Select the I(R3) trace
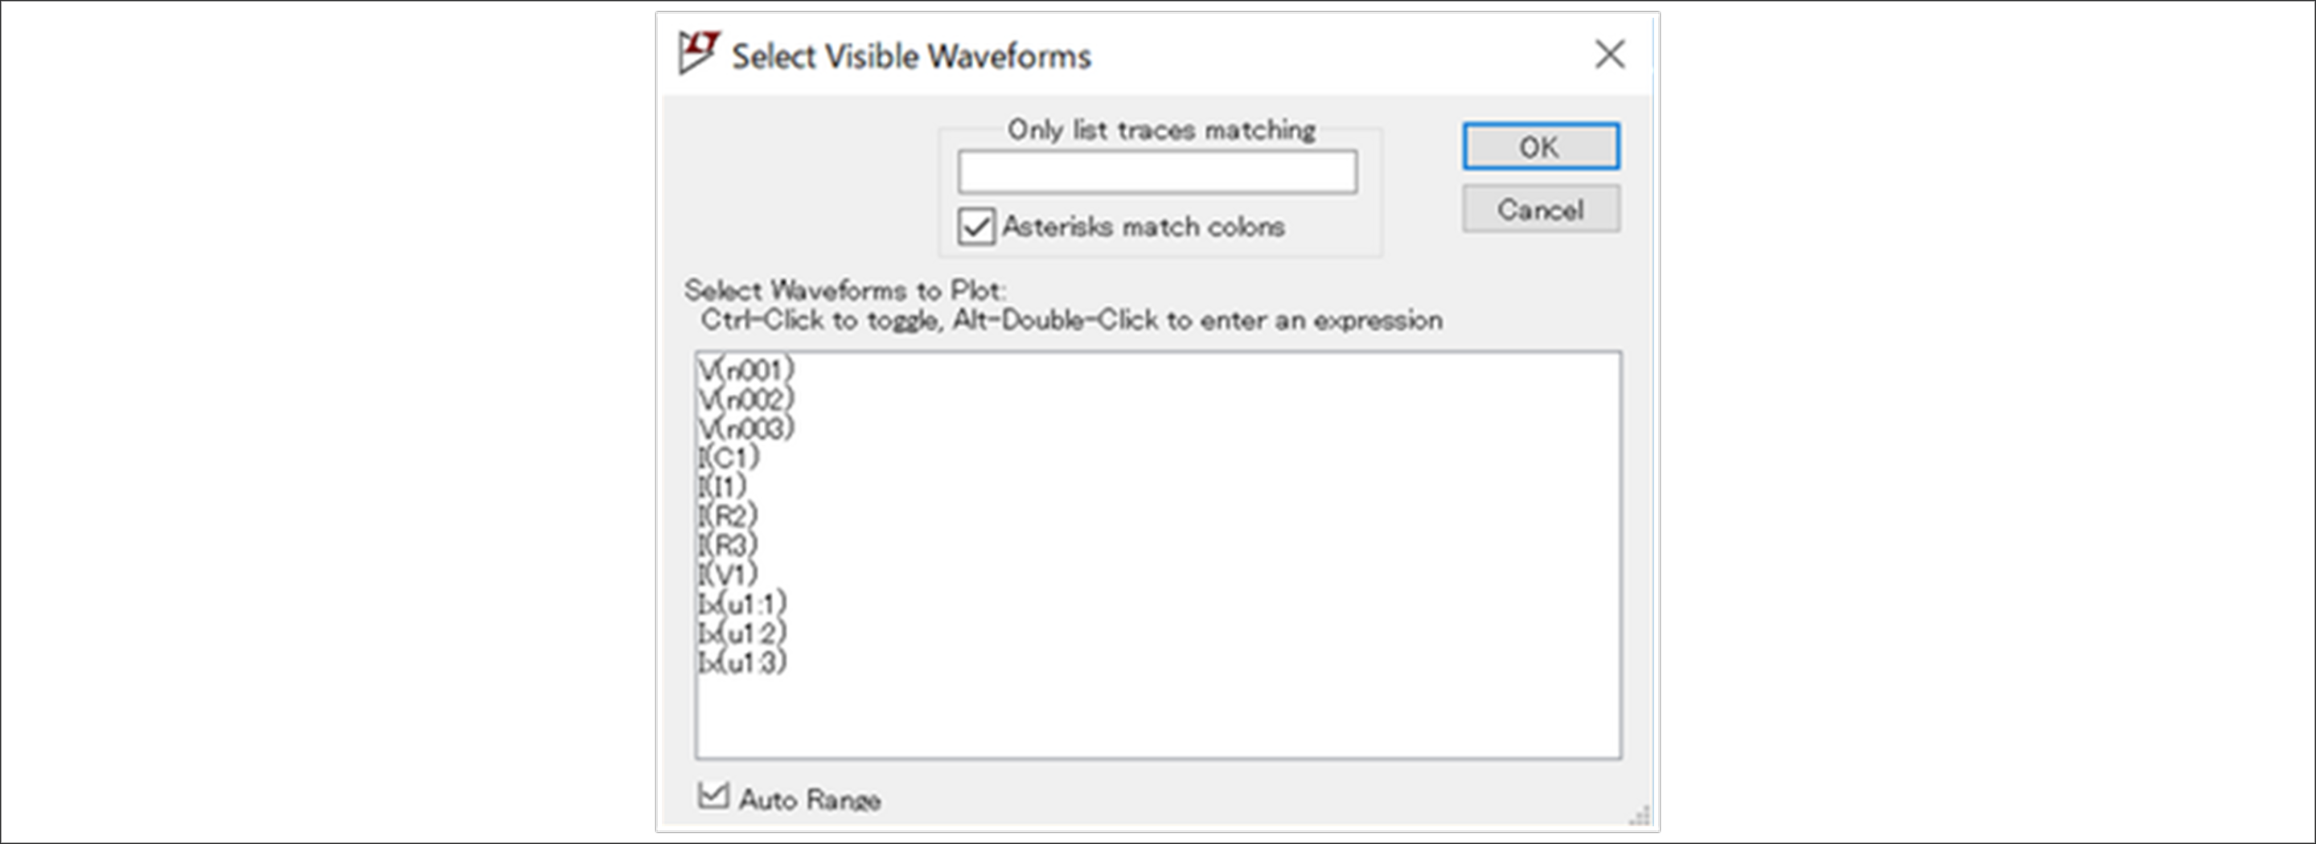Image resolution: width=2316 pixels, height=844 pixels. coord(729,545)
